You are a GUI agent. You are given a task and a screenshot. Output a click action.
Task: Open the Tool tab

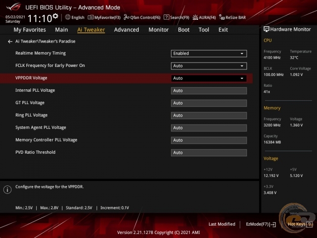(x=204, y=30)
